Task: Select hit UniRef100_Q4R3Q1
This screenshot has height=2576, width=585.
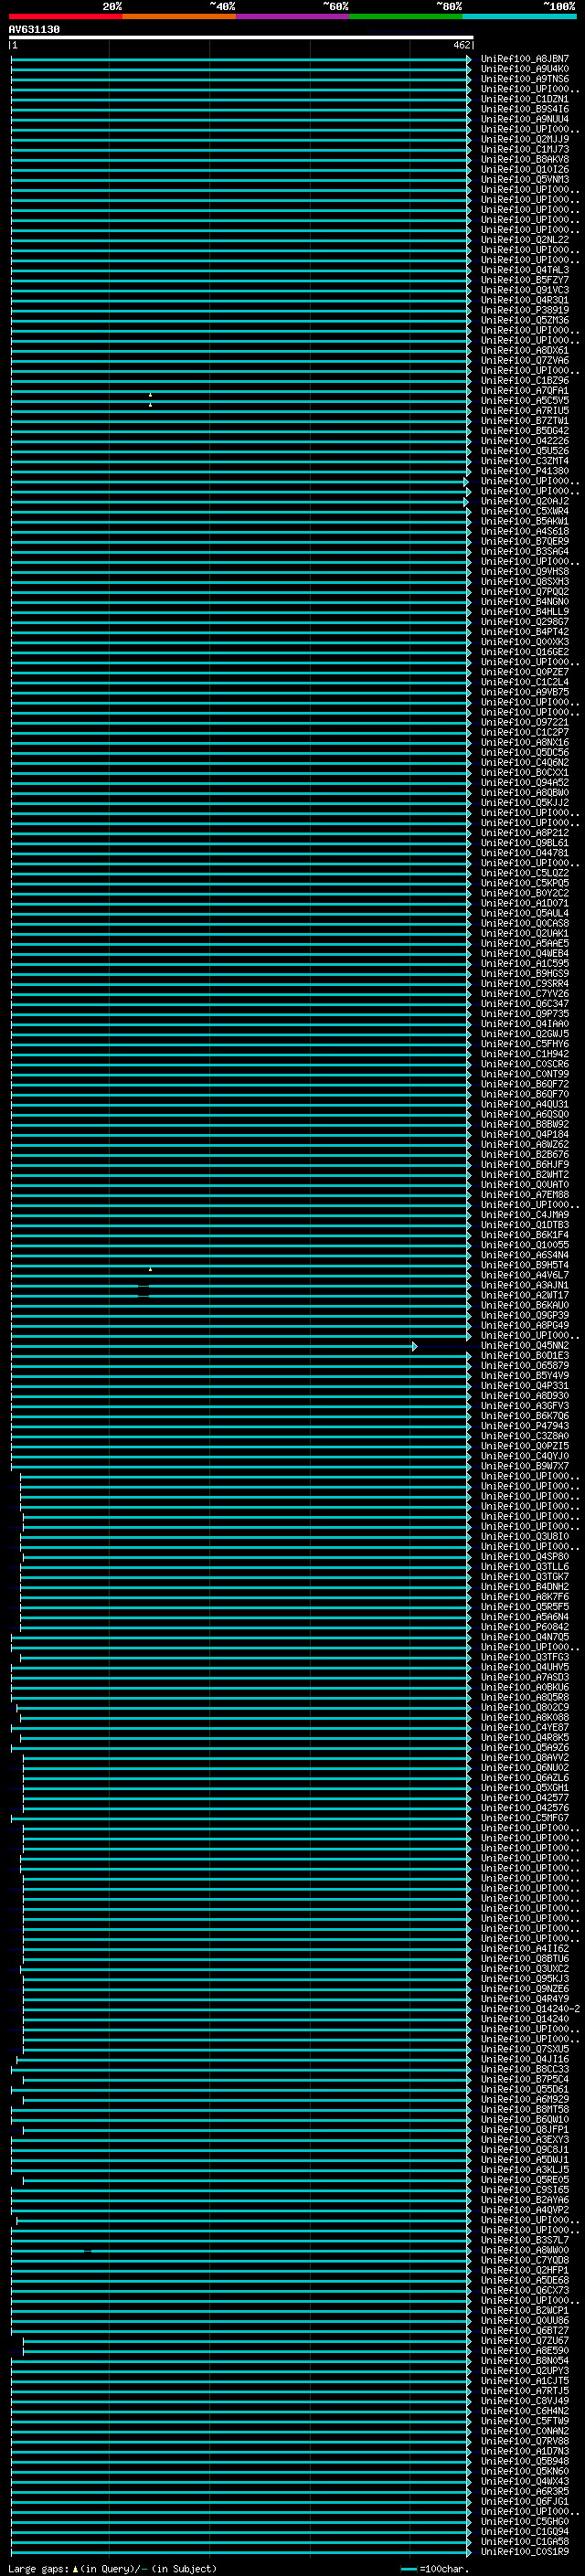Action: point(525,300)
